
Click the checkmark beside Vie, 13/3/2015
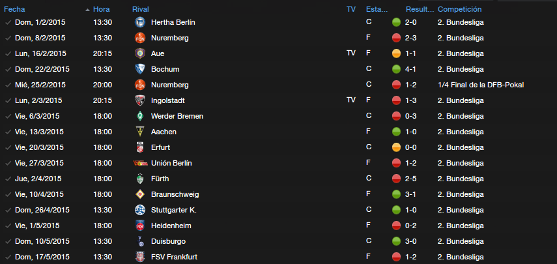[x=8, y=132]
